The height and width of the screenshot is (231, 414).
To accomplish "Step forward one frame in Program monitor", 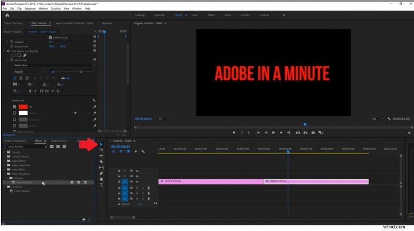I will (x=281, y=133).
